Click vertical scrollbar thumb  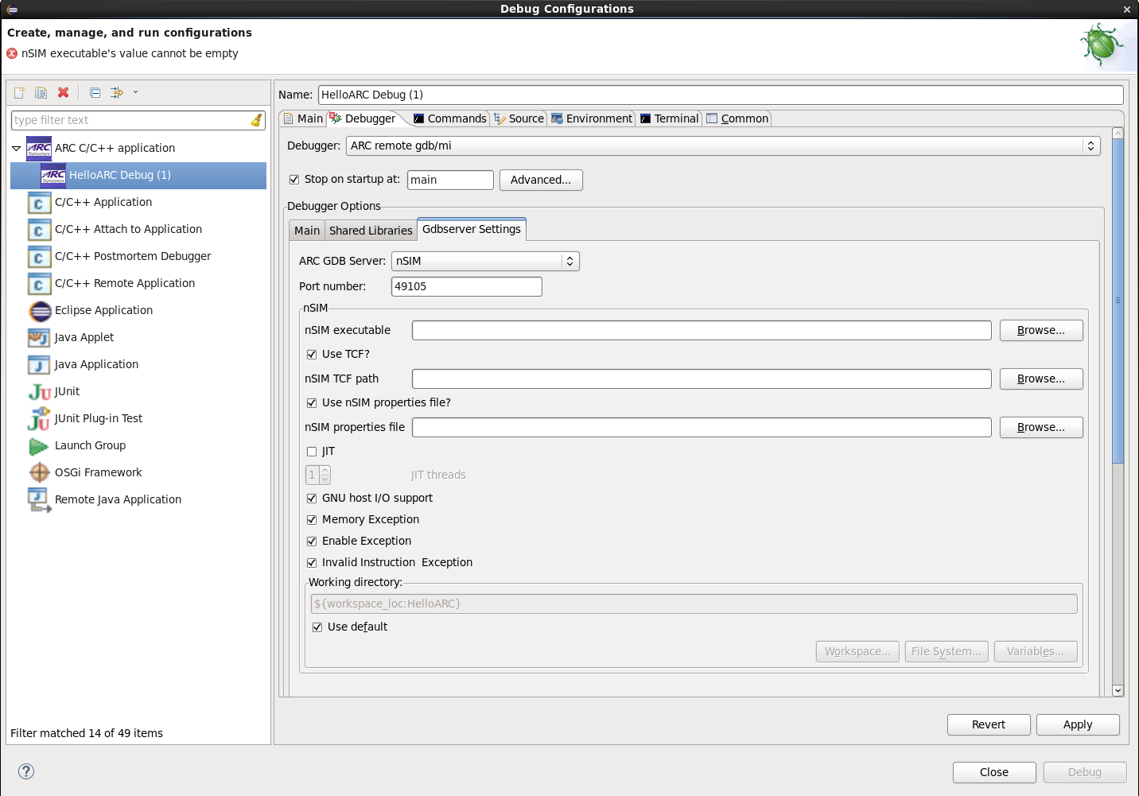(1118, 301)
